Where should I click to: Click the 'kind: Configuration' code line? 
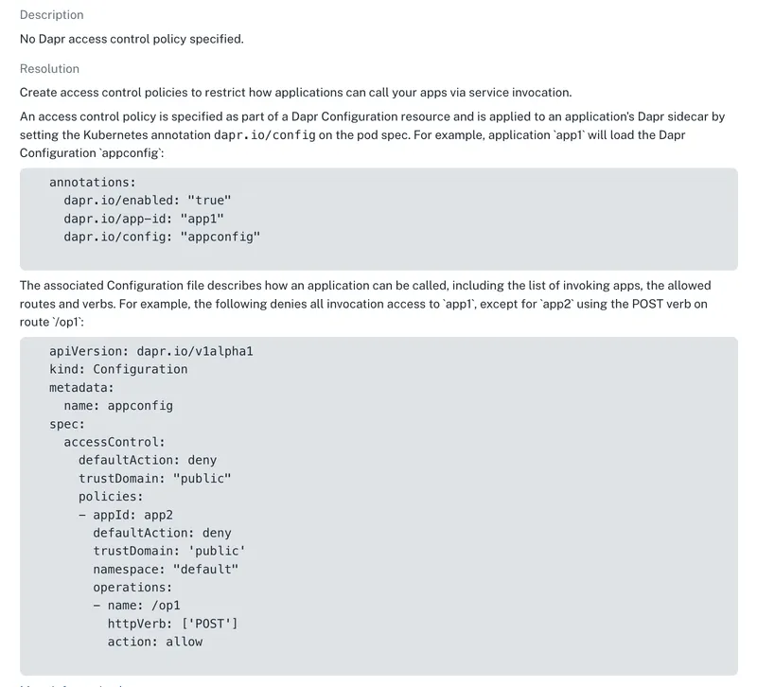click(x=118, y=369)
